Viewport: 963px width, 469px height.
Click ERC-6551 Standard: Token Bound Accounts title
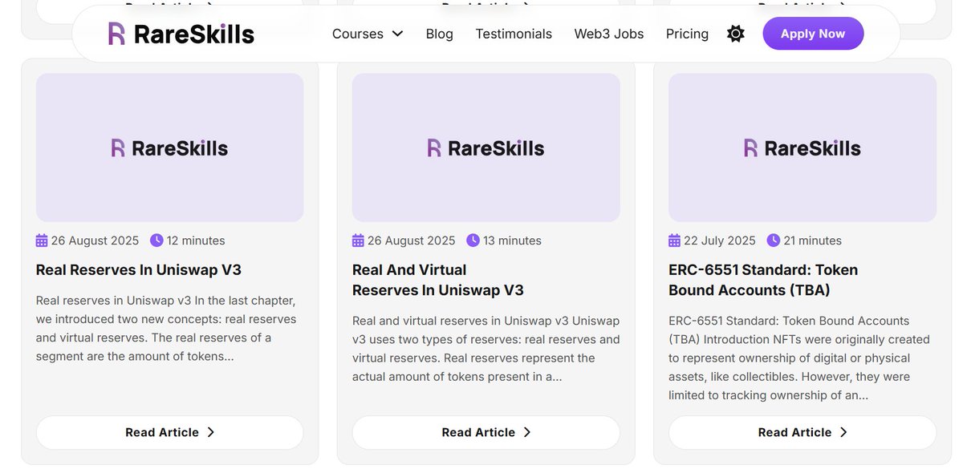click(763, 280)
